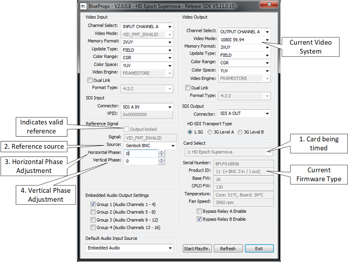Open the SDI Output Connector dropdown
The height and width of the screenshot is (262, 348).
coord(244,114)
